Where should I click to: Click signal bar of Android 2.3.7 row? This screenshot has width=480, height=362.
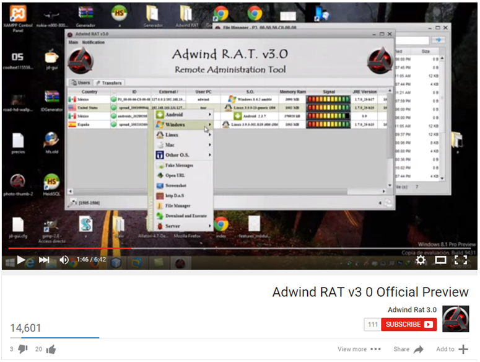point(328,116)
